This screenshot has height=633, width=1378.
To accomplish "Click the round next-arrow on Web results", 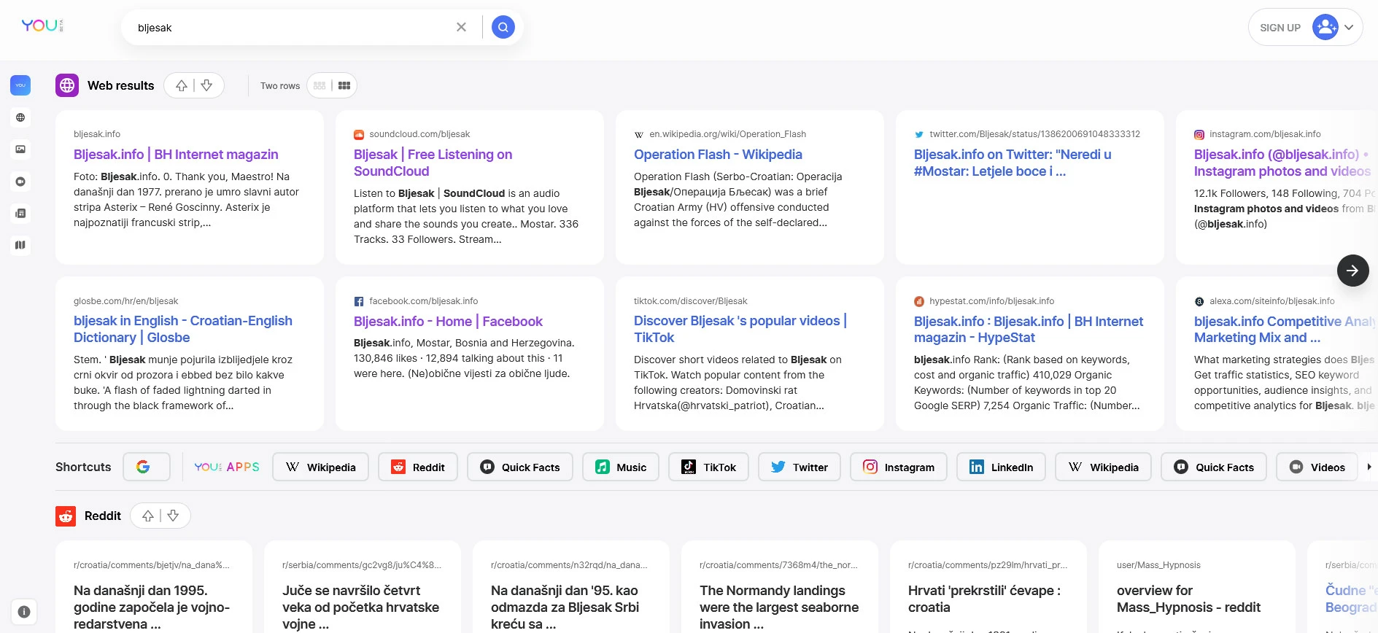I will point(1352,271).
